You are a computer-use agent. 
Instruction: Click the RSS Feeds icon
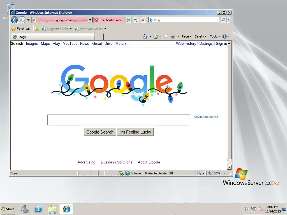tap(156, 37)
